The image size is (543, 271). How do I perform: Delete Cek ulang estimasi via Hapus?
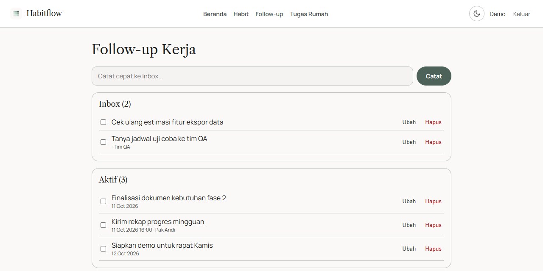(x=433, y=122)
